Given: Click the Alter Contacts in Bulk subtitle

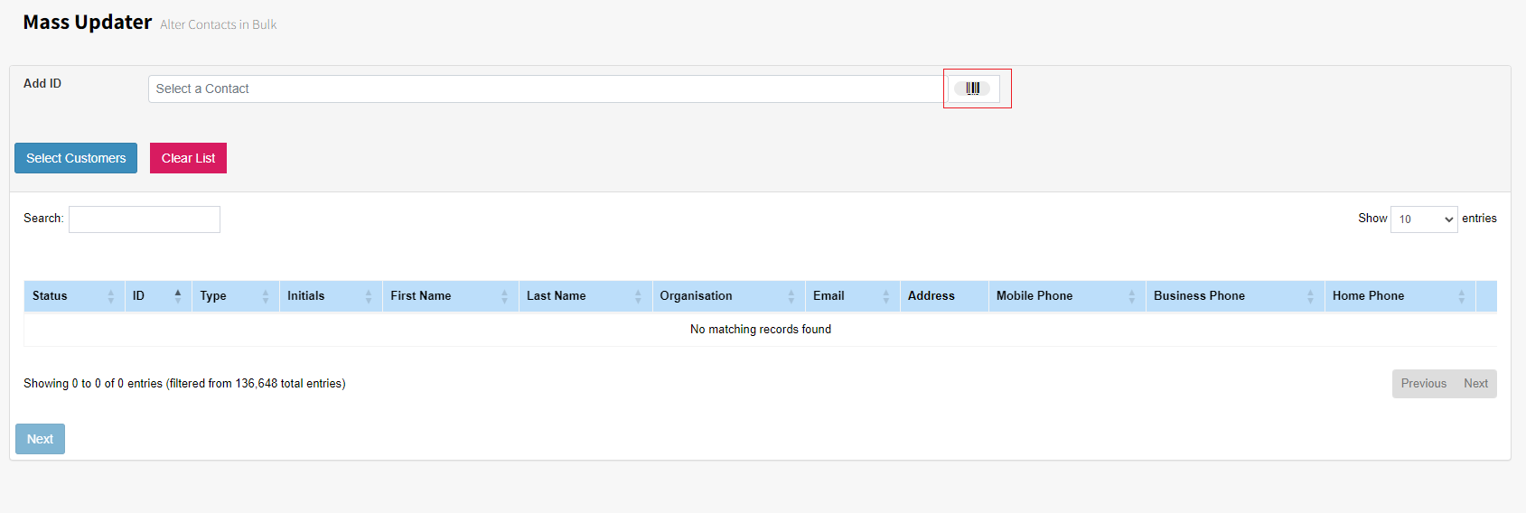Looking at the screenshot, I should pyautogui.click(x=219, y=24).
